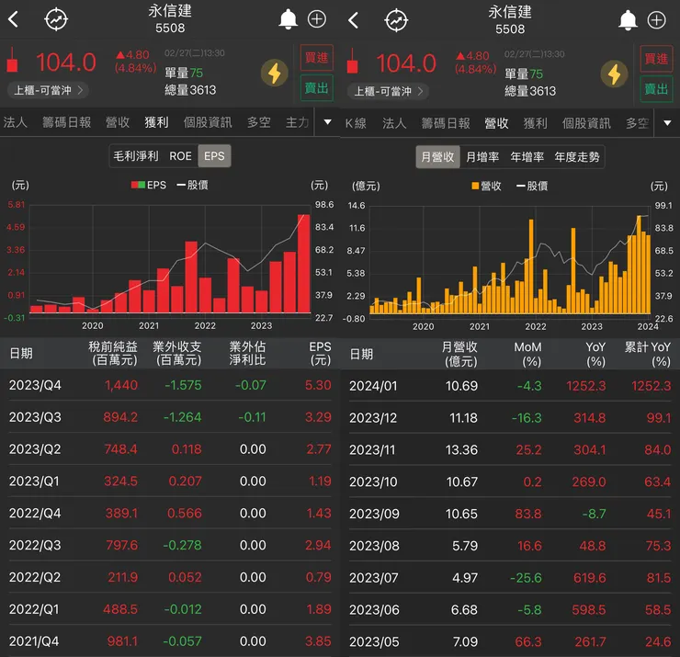Viewport: 680px width, 657px height.
Task: Select 獲利 tab in left panel
Action: point(156,122)
